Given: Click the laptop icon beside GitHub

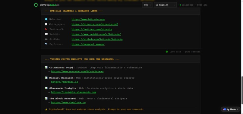Looking at the screenshot, I should (46, 39).
